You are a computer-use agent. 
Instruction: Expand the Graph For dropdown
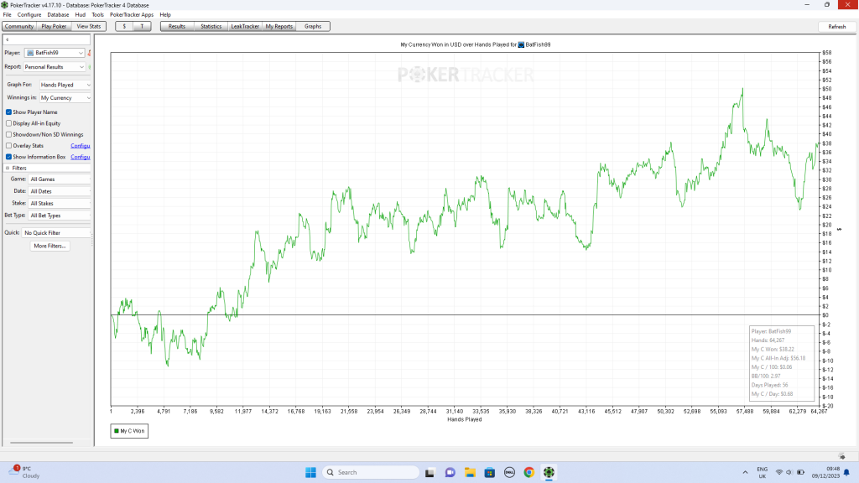(x=65, y=85)
